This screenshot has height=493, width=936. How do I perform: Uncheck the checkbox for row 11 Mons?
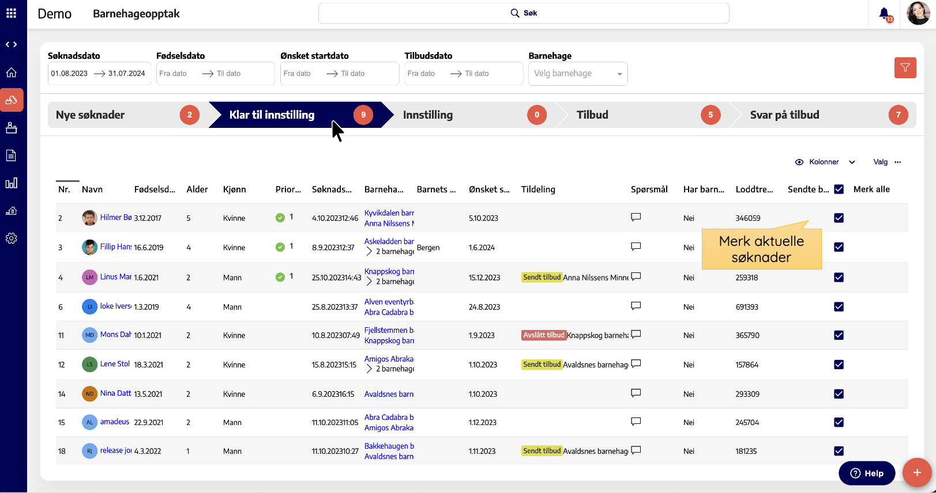click(x=839, y=335)
